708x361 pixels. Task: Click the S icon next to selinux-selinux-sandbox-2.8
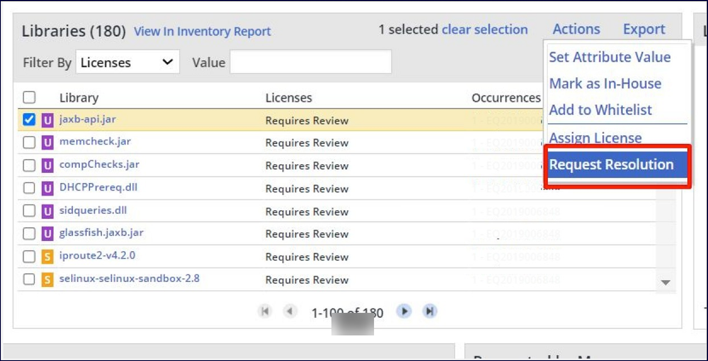(x=47, y=280)
